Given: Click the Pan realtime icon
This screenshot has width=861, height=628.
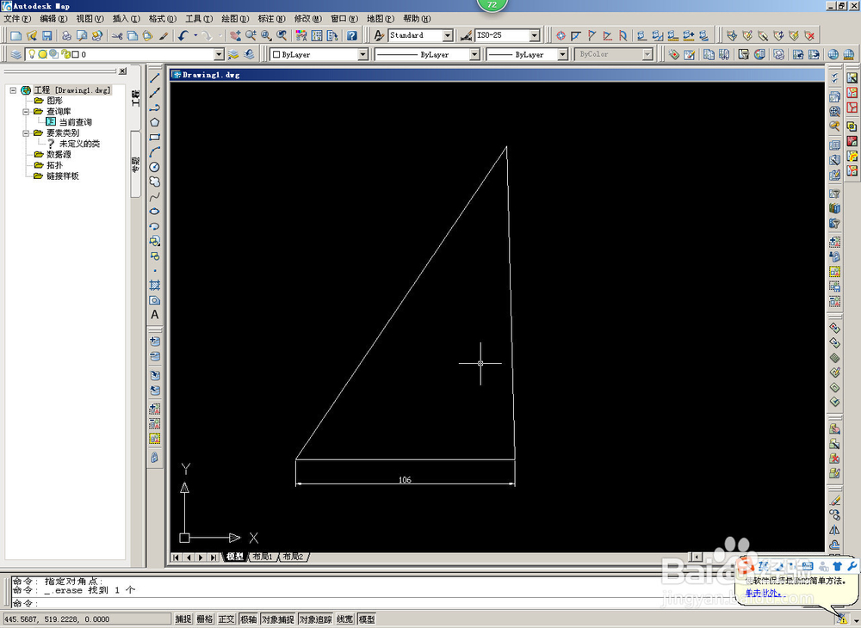Looking at the screenshot, I should pyautogui.click(x=236, y=35).
